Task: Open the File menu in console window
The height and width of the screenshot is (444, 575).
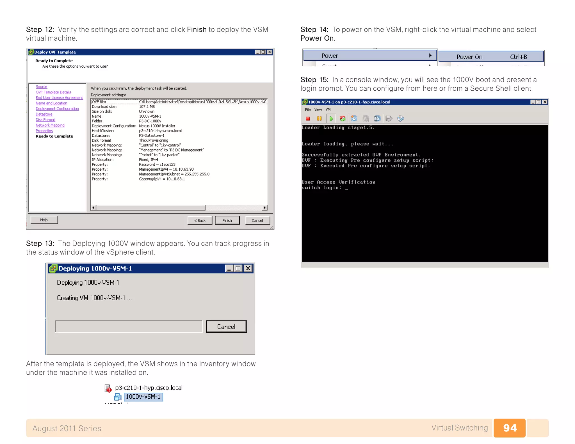Action: 308,110
